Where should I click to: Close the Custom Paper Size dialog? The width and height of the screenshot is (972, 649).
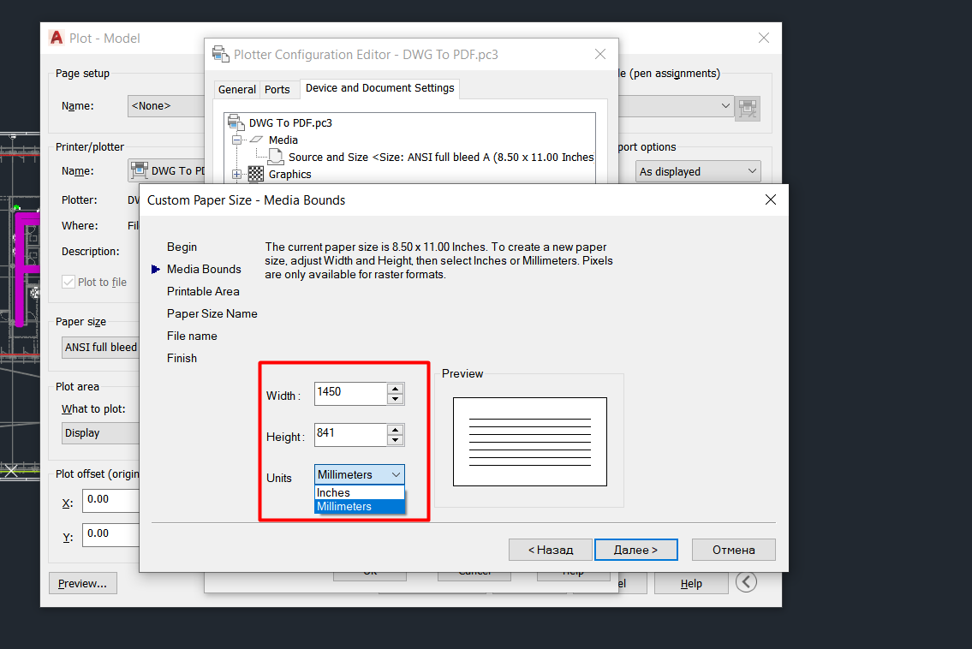[771, 199]
